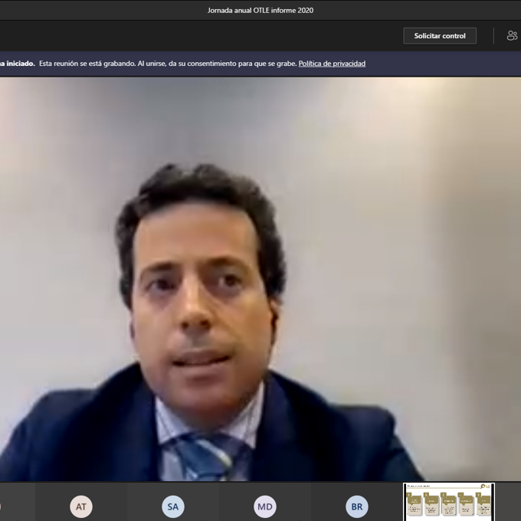Image resolution: width=521 pixels, height=521 pixels.
Task: Open the participants panel icon
Action: coord(512,36)
